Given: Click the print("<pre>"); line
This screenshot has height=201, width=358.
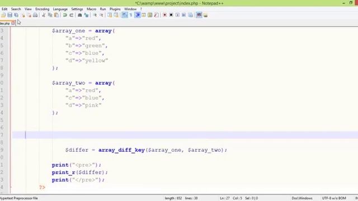Looking at the screenshot, I should pyautogui.click(x=76, y=165).
